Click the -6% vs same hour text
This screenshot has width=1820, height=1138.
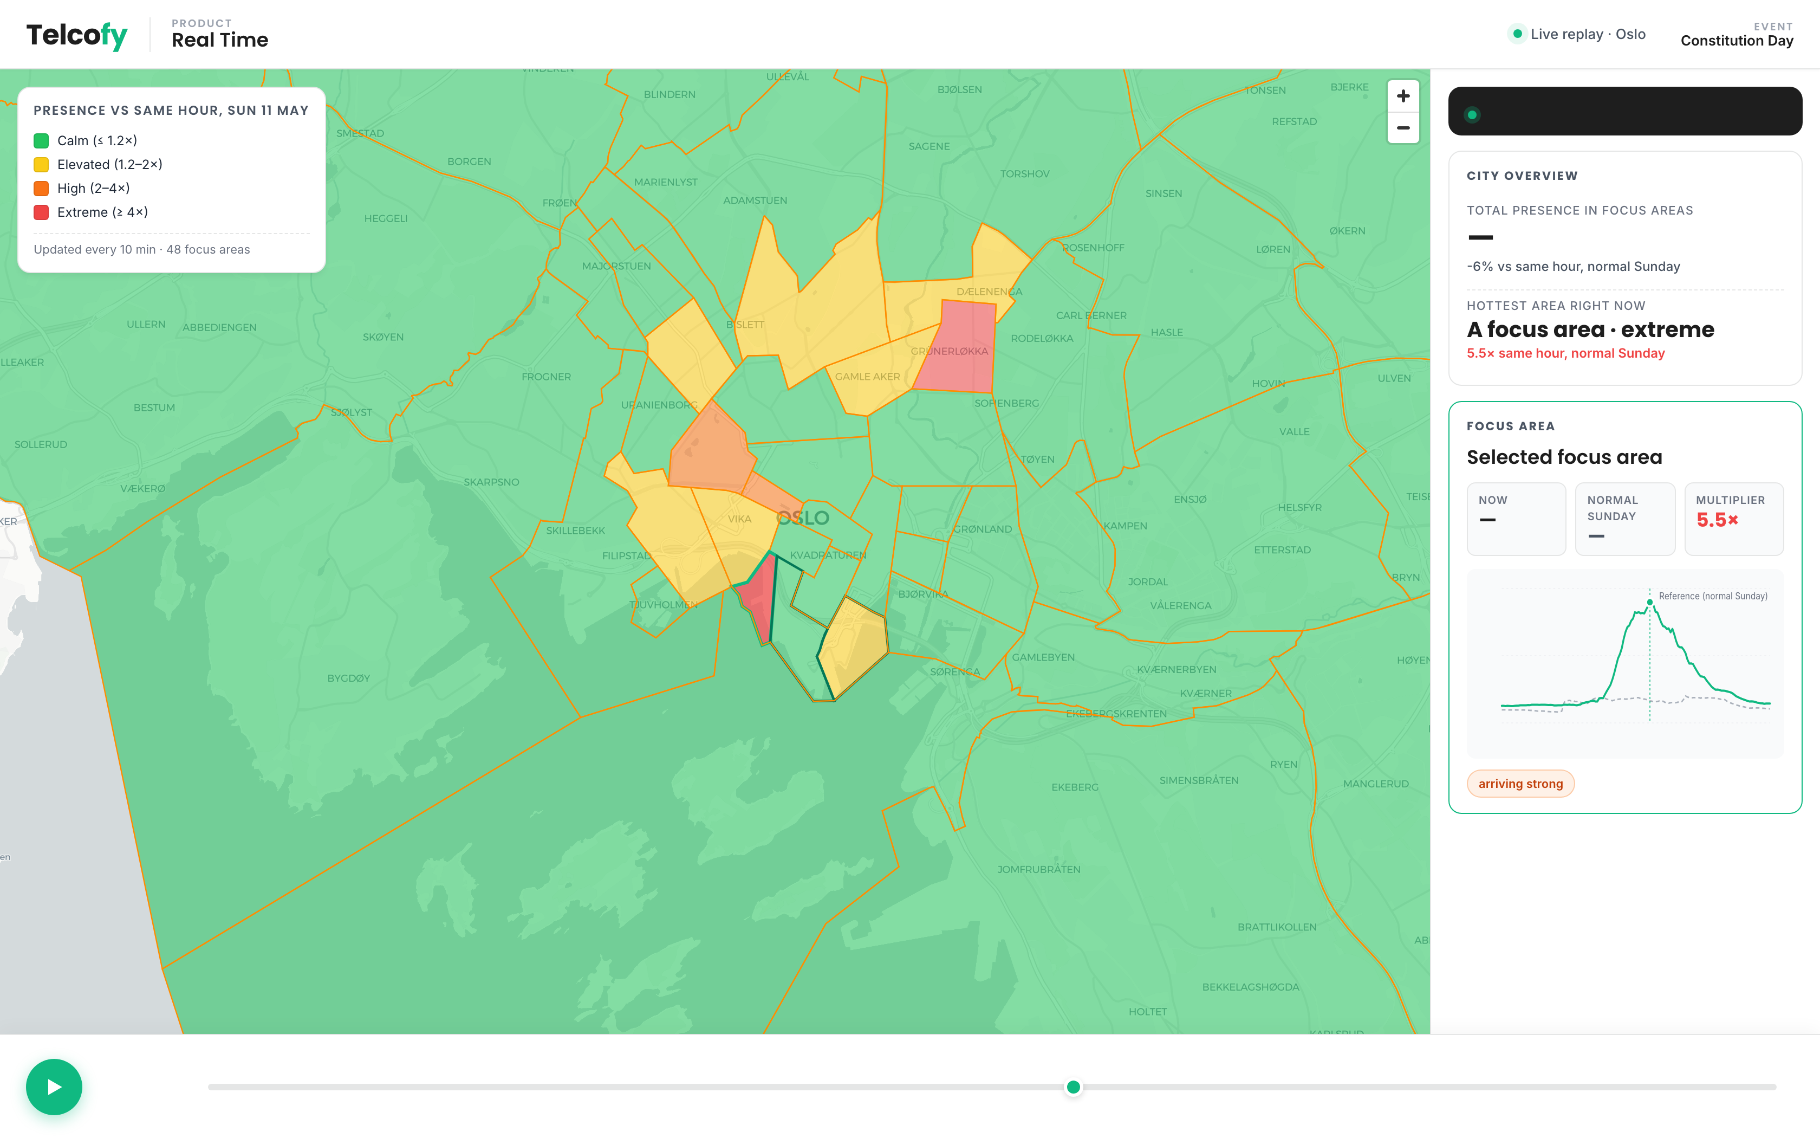[x=1572, y=267]
